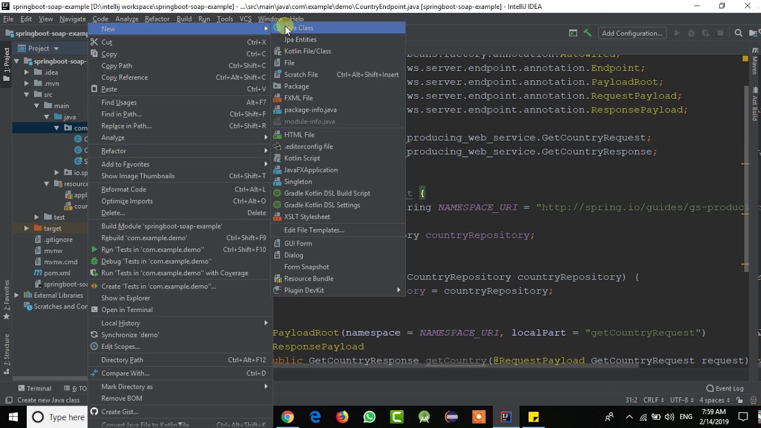Expand the target folder node
Viewport: 761px width, 428px height.
[x=26, y=229]
